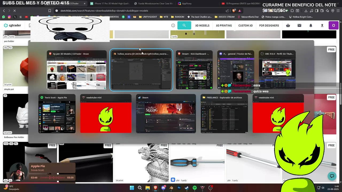The width and height of the screenshot is (342, 192).
Task: Open The best ChatBot bookmark
Action: click(x=199, y=17)
